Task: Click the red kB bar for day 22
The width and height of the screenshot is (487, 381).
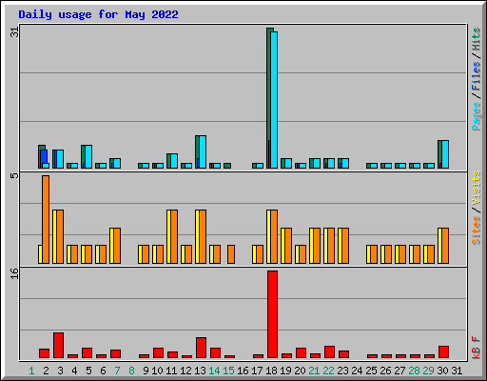Action: pyautogui.click(x=329, y=352)
